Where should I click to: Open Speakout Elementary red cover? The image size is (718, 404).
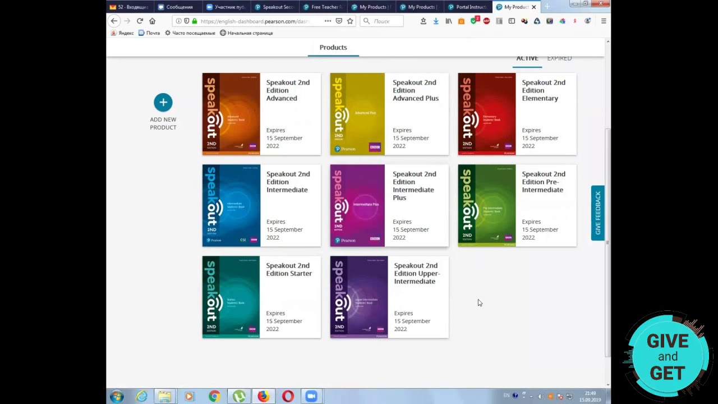(x=487, y=114)
